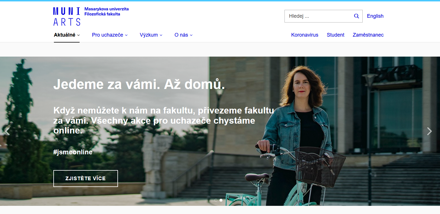Open the Zaměstnanec section
The width and height of the screenshot is (440, 214).
pyautogui.click(x=368, y=35)
